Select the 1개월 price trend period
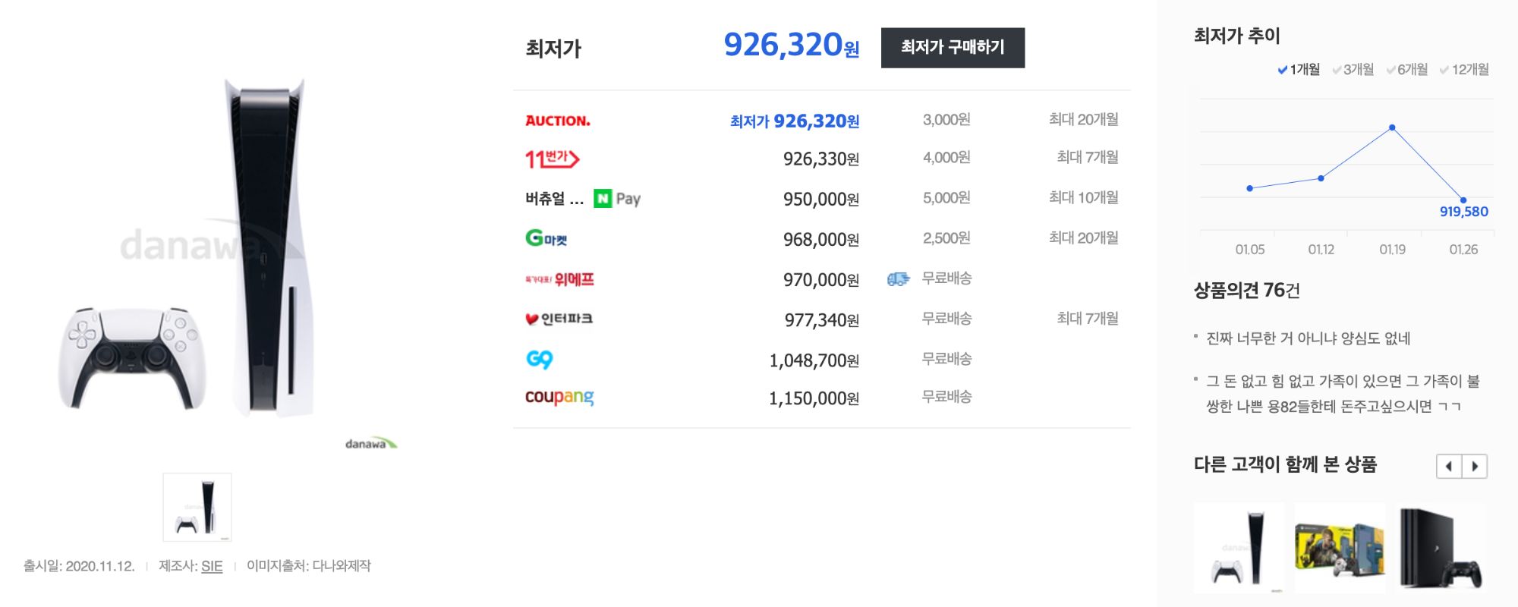The image size is (1518, 607). tap(1299, 70)
